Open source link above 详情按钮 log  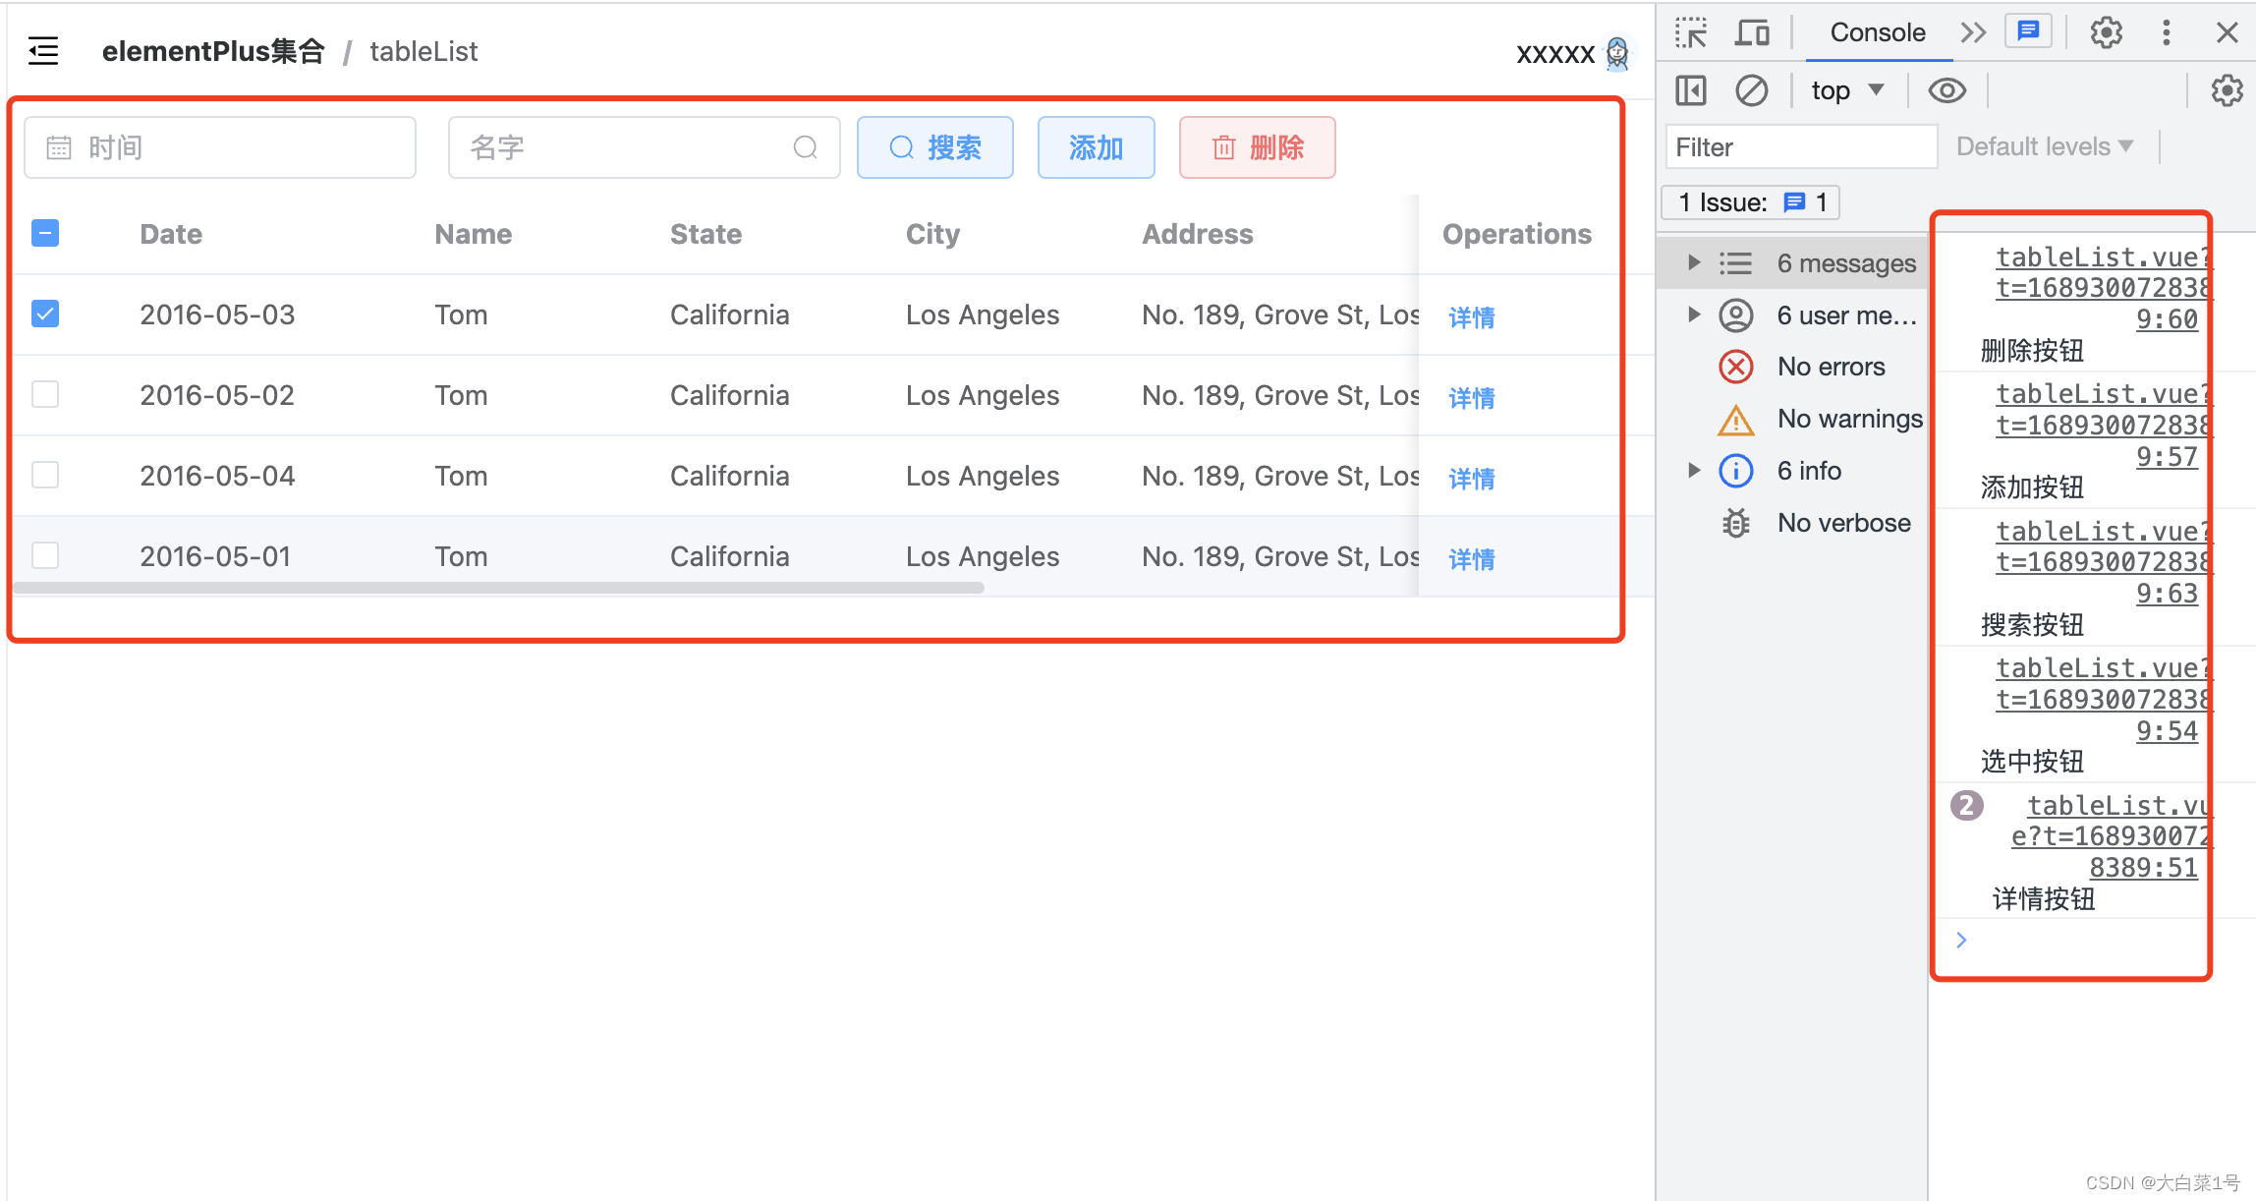pos(2111,836)
